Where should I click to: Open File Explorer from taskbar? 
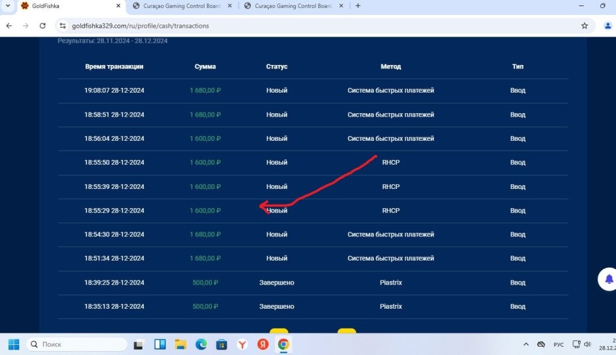point(180,344)
